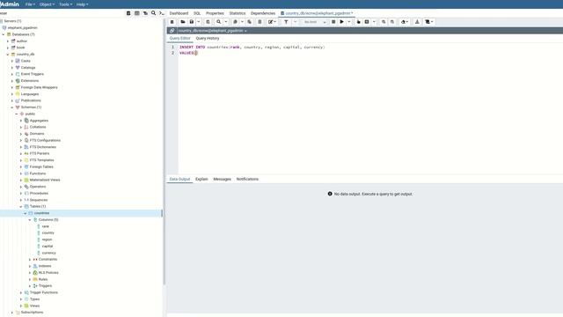Click the Explain query icon
Image resolution: width=563 pixels, height=317 pixels.
click(358, 22)
